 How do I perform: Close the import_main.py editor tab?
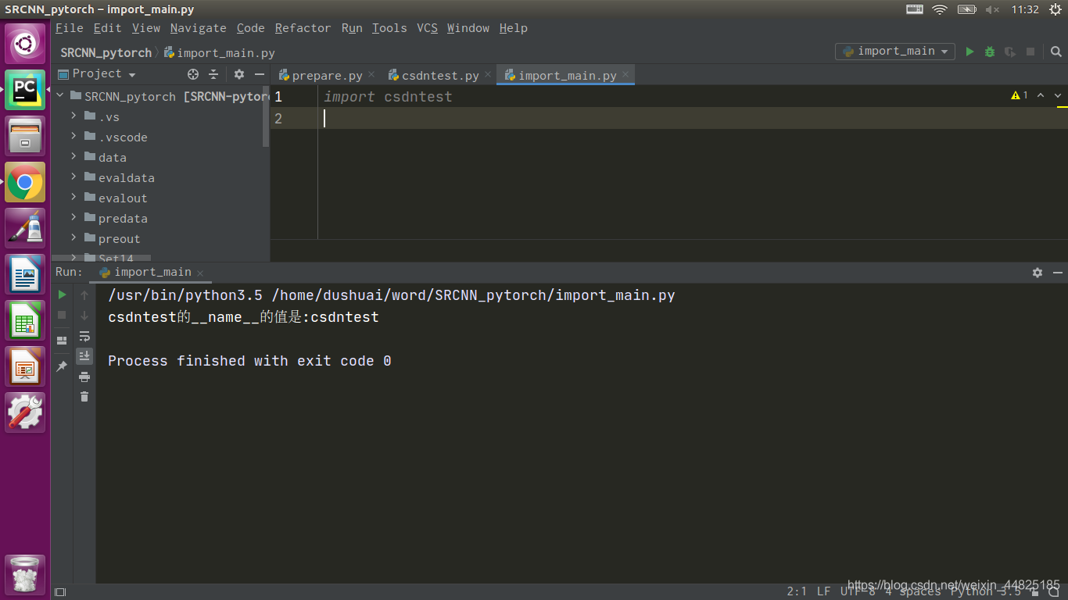(625, 75)
